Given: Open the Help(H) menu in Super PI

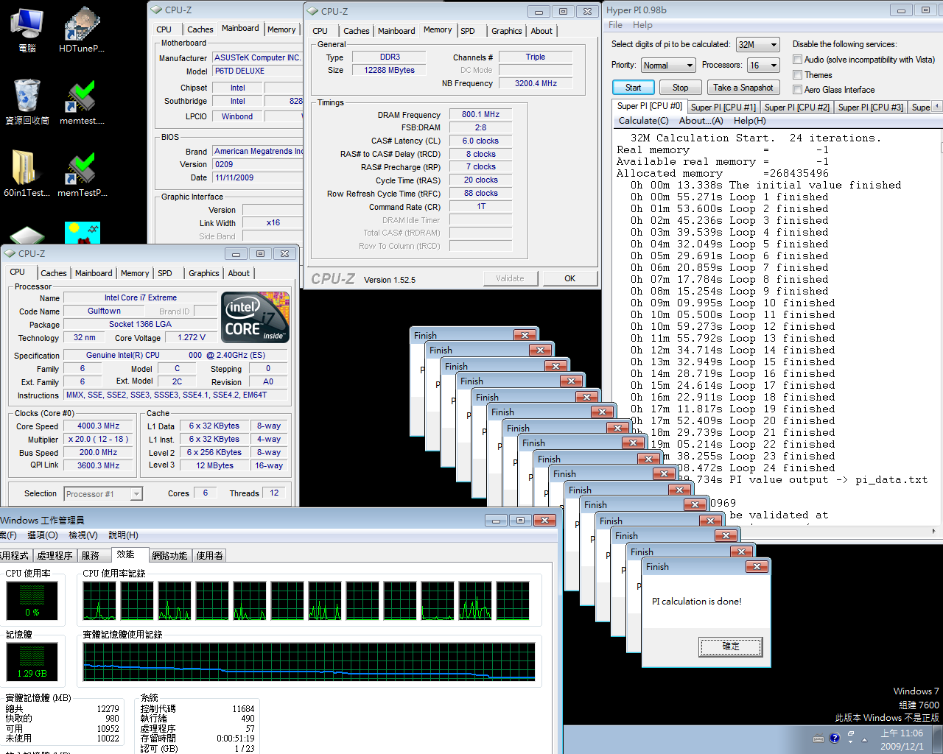Looking at the screenshot, I should pos(750,121).
